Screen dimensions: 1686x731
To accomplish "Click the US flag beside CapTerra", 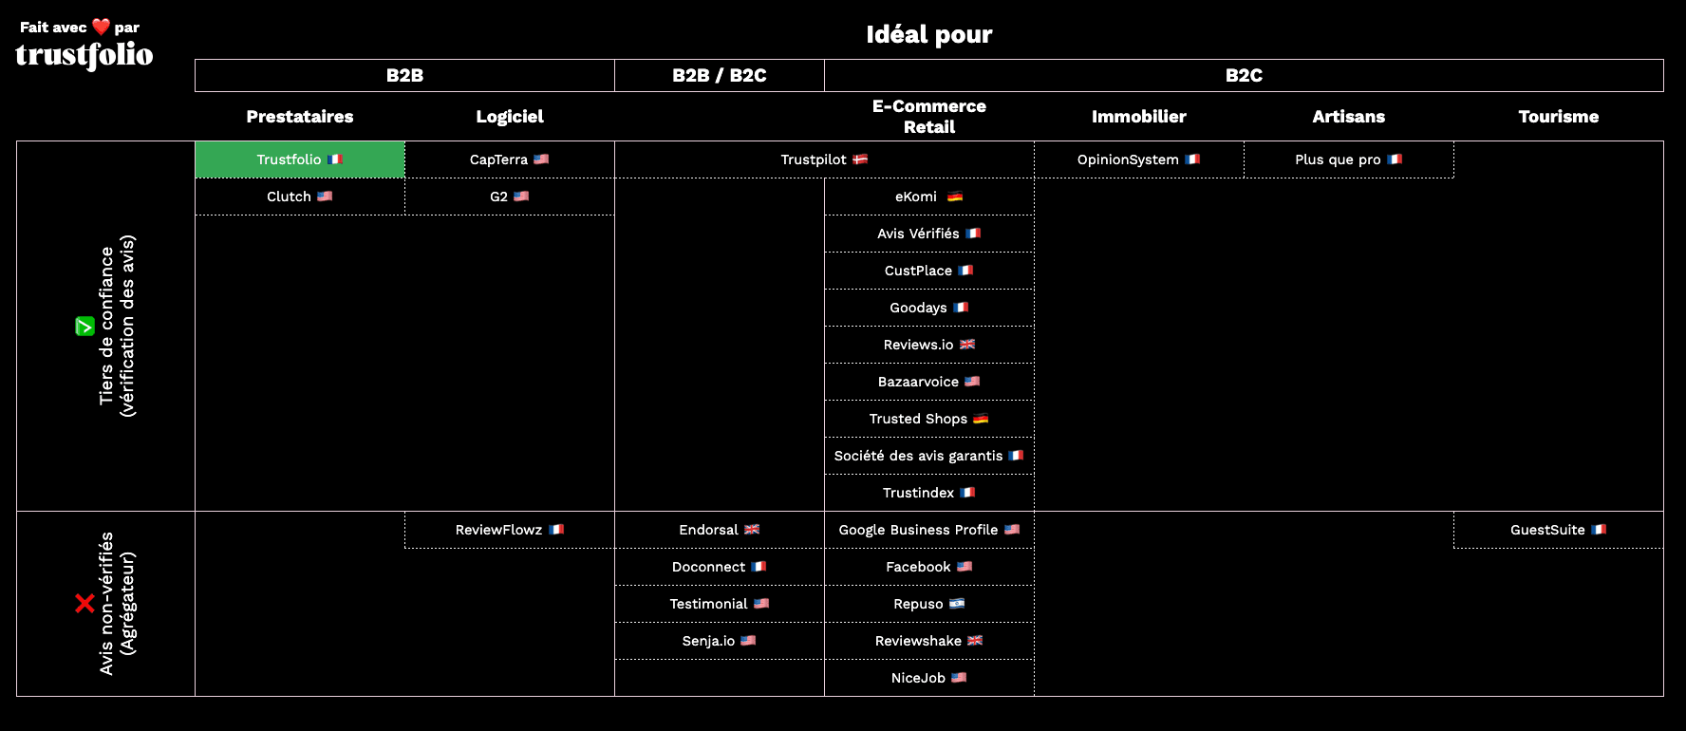I will point(541,159).
